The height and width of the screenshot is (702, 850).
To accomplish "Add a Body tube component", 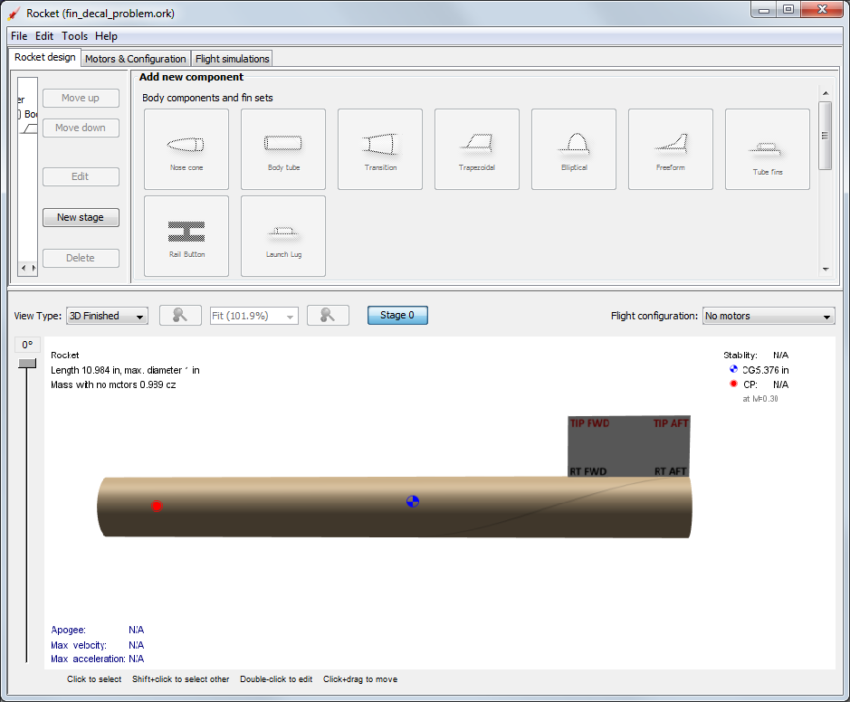I will tap(282, 148).
